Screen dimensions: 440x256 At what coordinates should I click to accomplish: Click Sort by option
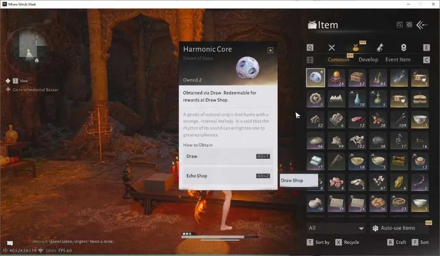[x=318, y=242]
